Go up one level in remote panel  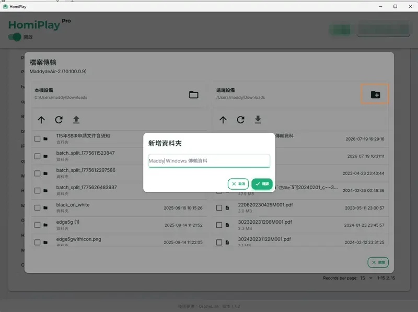(x=223, y=120)
